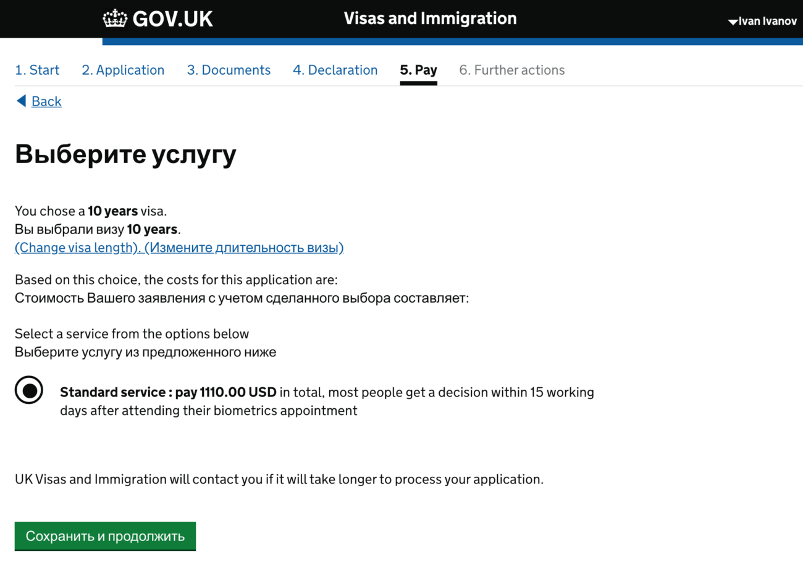Click the Выберите услугу page heading
Screen dimensions: 803x570
pyautogui.click(x=125, y=154)
